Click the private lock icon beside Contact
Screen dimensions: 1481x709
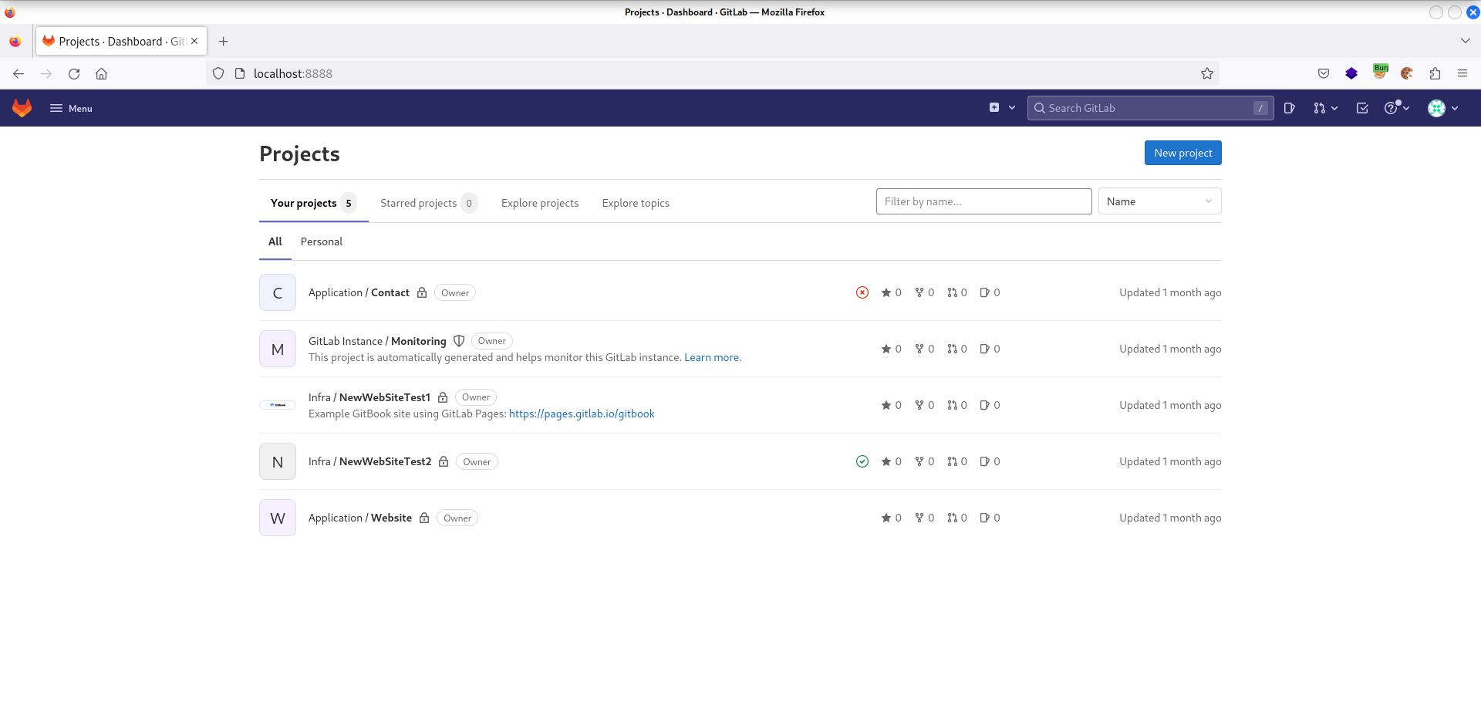(422, 292)
